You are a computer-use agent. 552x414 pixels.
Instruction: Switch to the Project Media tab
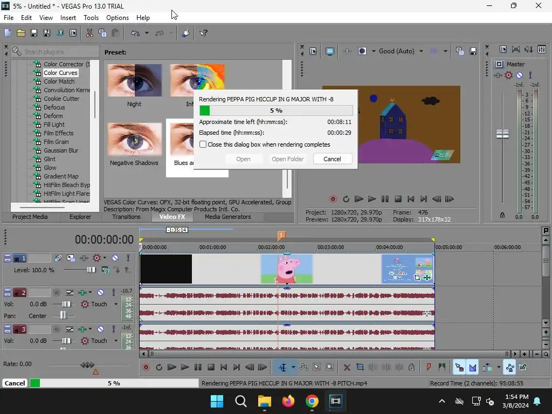click(x=30, y=217)
